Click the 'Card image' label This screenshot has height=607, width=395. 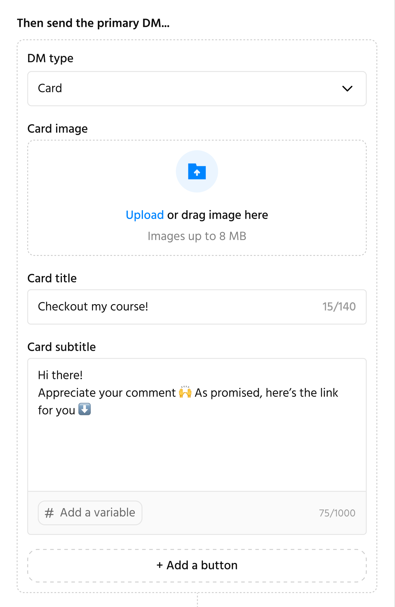point(58,129)
